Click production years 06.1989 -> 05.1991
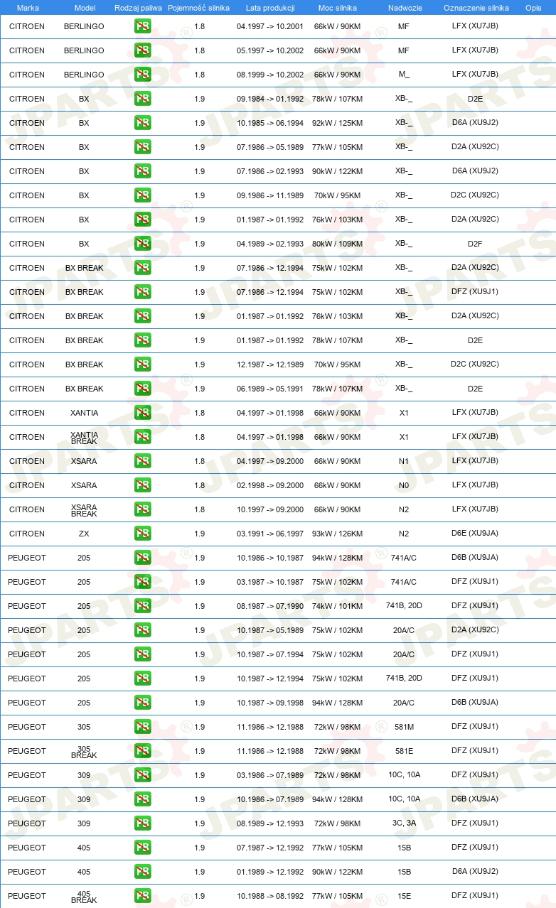 tap(270, 389)
